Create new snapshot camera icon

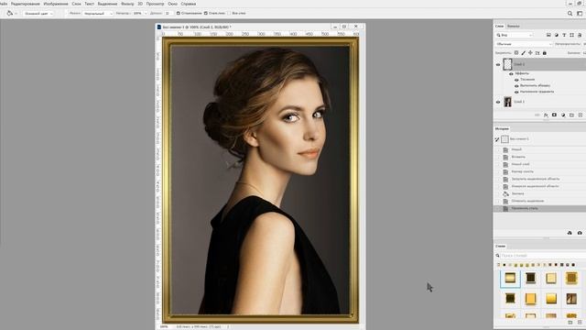pyautogui.click(x=580, y=233)
